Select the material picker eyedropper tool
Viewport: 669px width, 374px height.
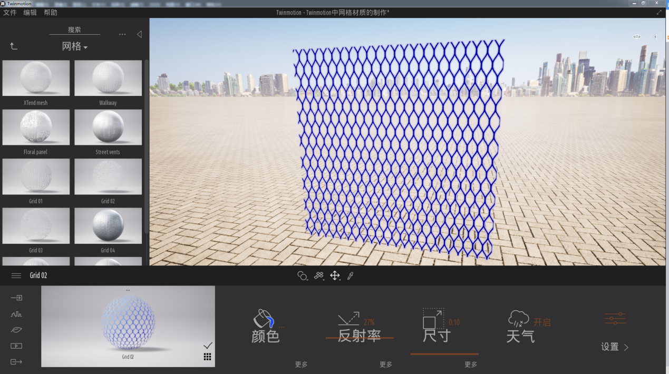tap(350, 275)
